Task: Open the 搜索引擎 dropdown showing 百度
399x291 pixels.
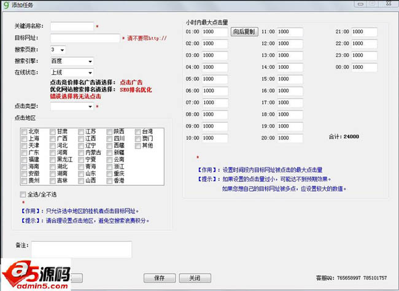Action: 72,61
